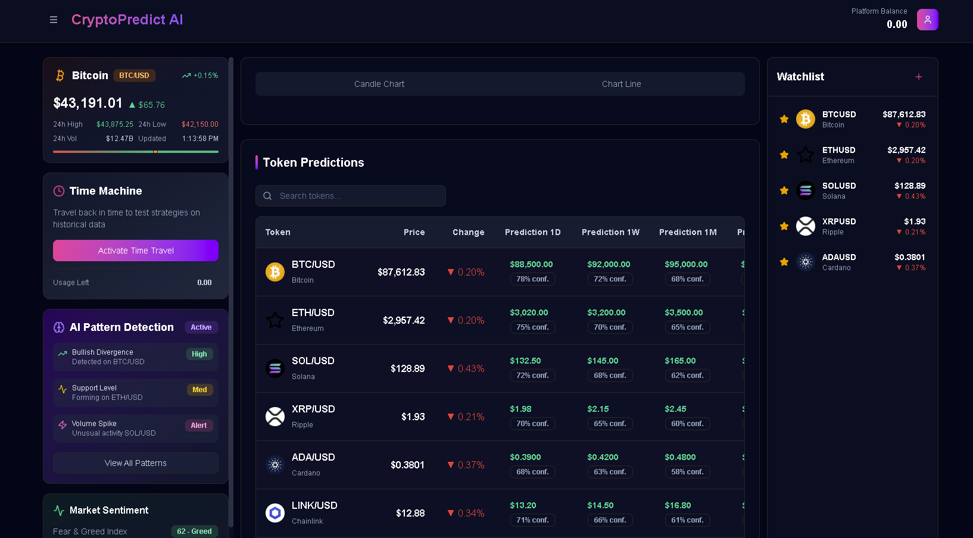Click the left sidebar scrollbar
The height and width of the screenshot is (538, 973).
point(231,292)
